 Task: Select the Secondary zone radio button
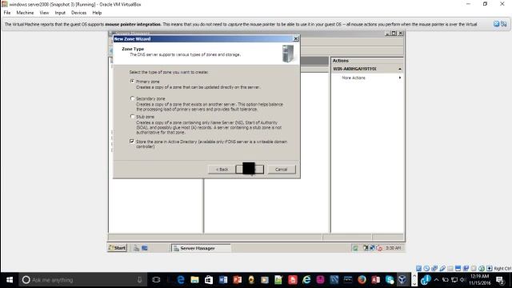pyautogui.click(x=132, y=98)
